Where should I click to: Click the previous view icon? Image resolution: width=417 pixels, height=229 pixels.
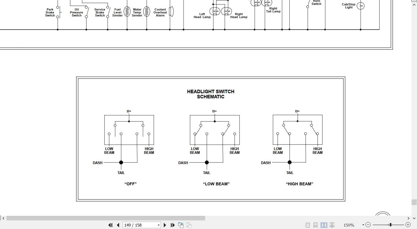click(x=181, y=225)
